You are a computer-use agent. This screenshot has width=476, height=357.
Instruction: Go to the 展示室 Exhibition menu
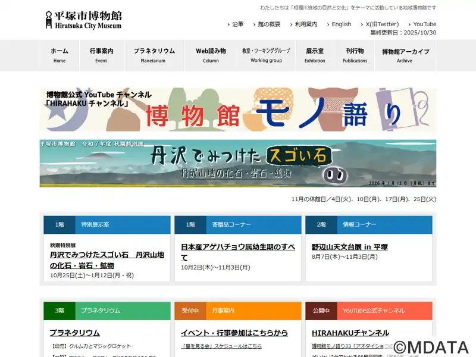click(315, 55)
